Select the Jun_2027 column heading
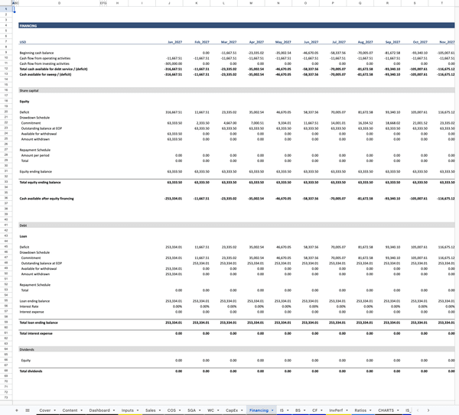 [x=311, y=42]
